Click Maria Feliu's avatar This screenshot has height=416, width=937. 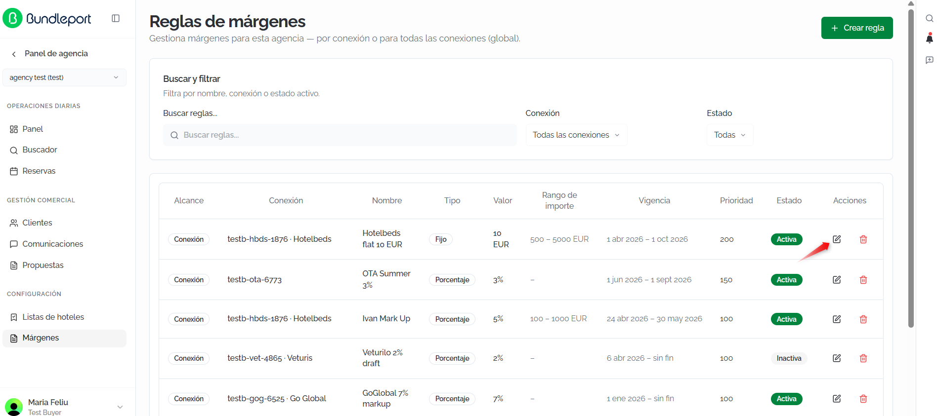[x=14, y=407]
